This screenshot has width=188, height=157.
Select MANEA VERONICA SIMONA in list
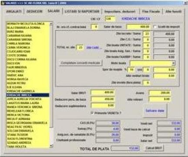[28, 107]
